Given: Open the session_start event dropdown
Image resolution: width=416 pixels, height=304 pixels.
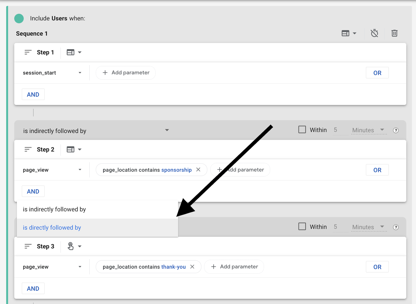Looking at the screenshot, I should (52, 73).
